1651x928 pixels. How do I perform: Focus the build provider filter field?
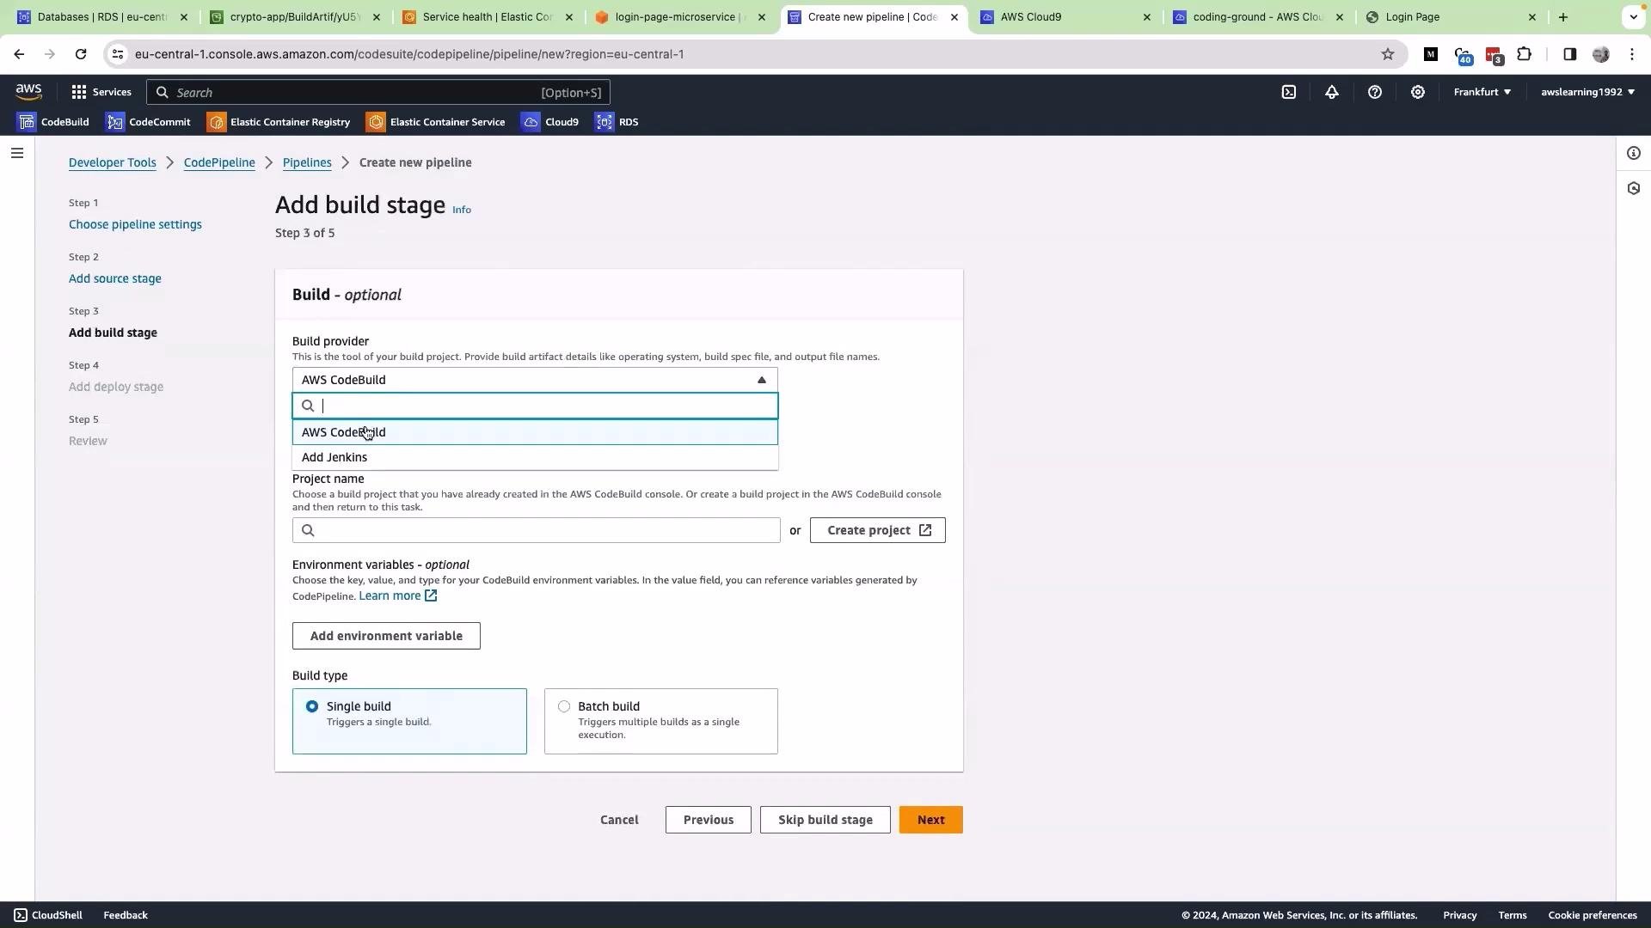535,406
